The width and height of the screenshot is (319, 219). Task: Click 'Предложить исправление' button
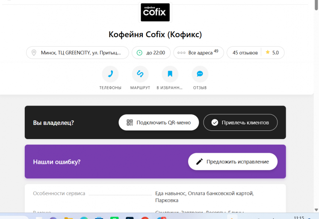[x=233, y=162]
